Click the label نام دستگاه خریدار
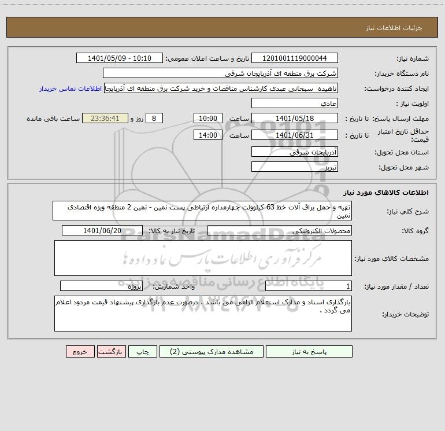 (x=402, y=73)
